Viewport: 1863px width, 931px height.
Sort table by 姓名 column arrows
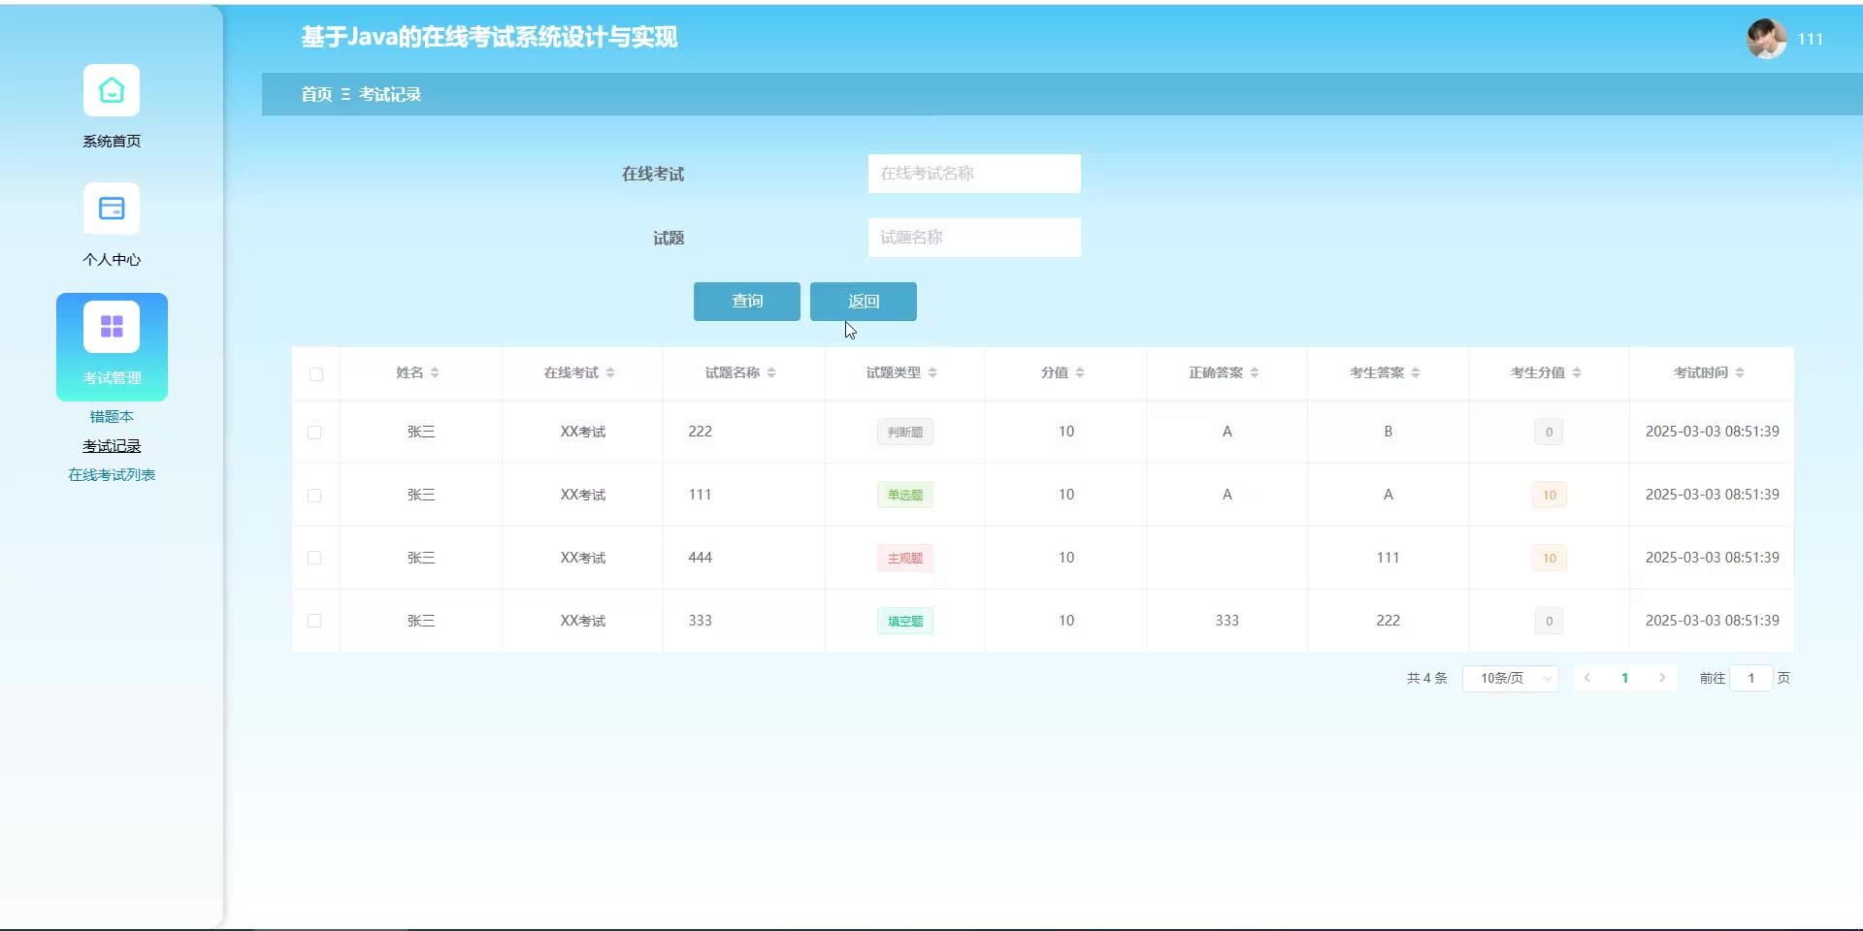click(x=435, y=373)
